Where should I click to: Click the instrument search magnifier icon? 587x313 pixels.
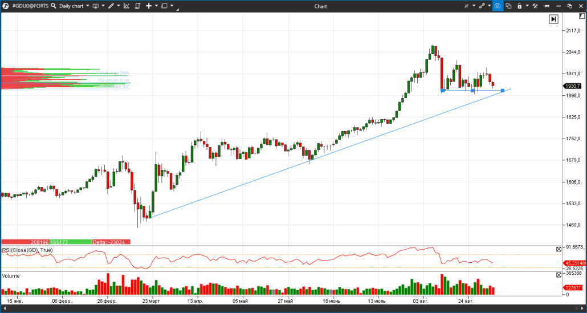tap(53, 6)
